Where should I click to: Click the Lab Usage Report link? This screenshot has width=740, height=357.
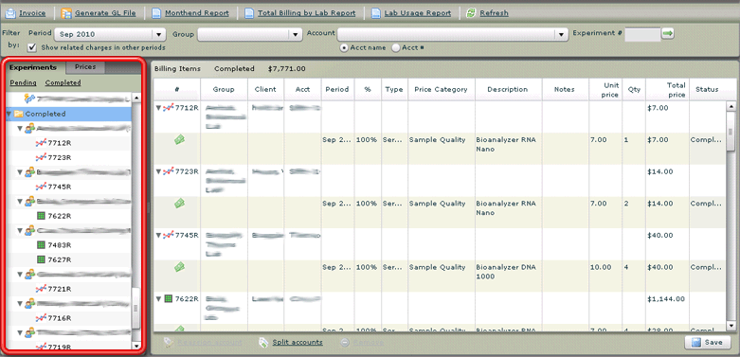418,13
